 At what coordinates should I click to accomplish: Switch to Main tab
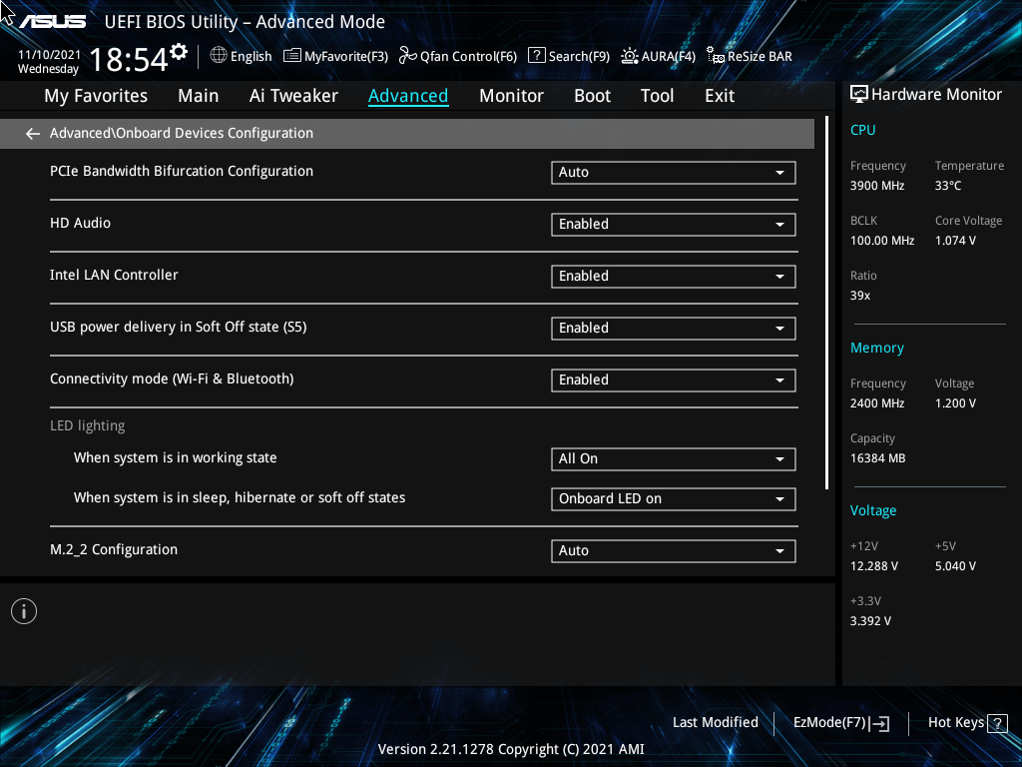[199, 96]
